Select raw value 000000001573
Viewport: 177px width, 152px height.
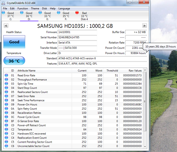tap(132, 75)
